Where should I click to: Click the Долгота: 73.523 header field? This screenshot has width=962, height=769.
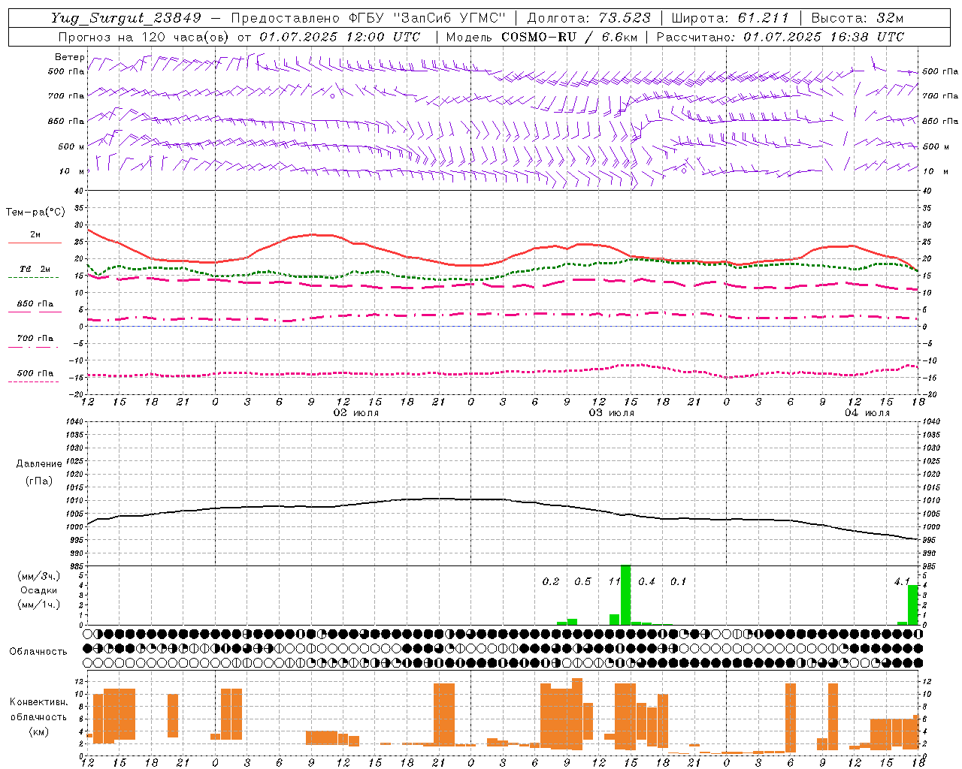coord(588,18)
